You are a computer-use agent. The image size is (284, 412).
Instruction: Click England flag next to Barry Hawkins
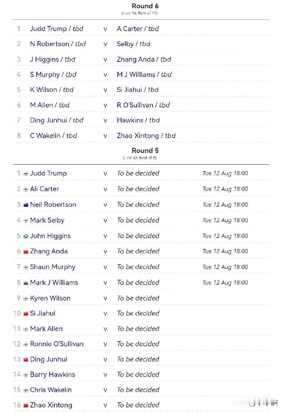pos(26,375)
